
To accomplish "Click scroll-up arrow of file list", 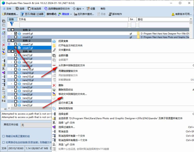I will [191, 19].
